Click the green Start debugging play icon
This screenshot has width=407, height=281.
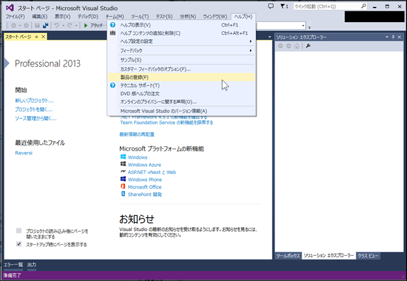(86, 26)
